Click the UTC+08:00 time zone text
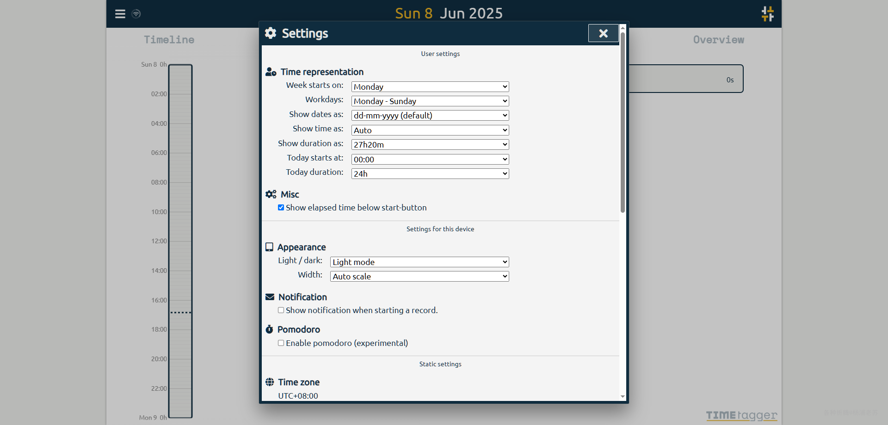Image resolution: width=888 pixels, height=425 pixels. [x=298, y=396]
